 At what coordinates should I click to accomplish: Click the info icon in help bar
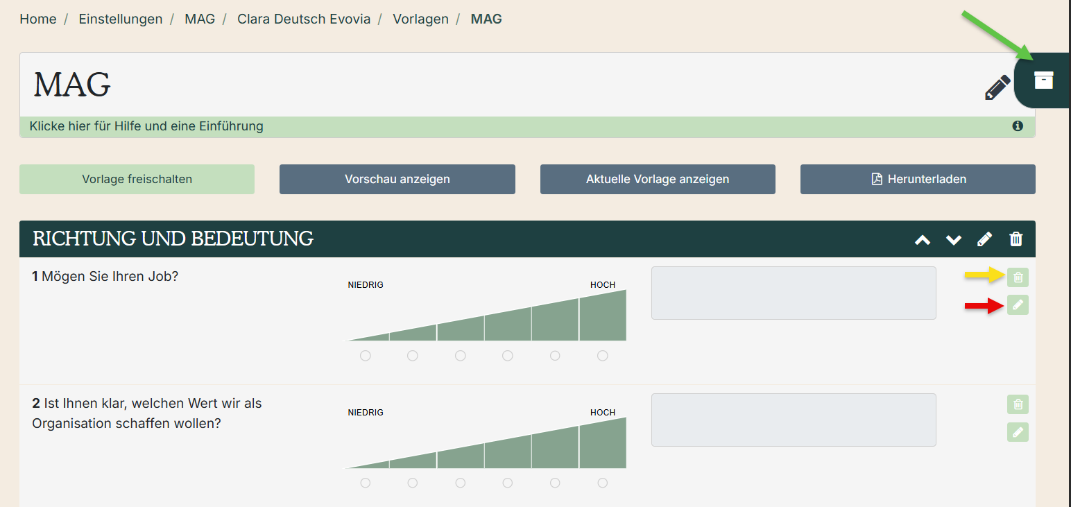click(x=1018, y=126)
